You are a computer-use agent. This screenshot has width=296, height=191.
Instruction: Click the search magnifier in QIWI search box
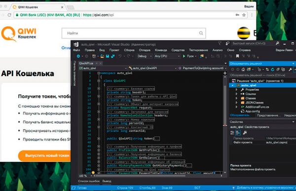point(201,33)
